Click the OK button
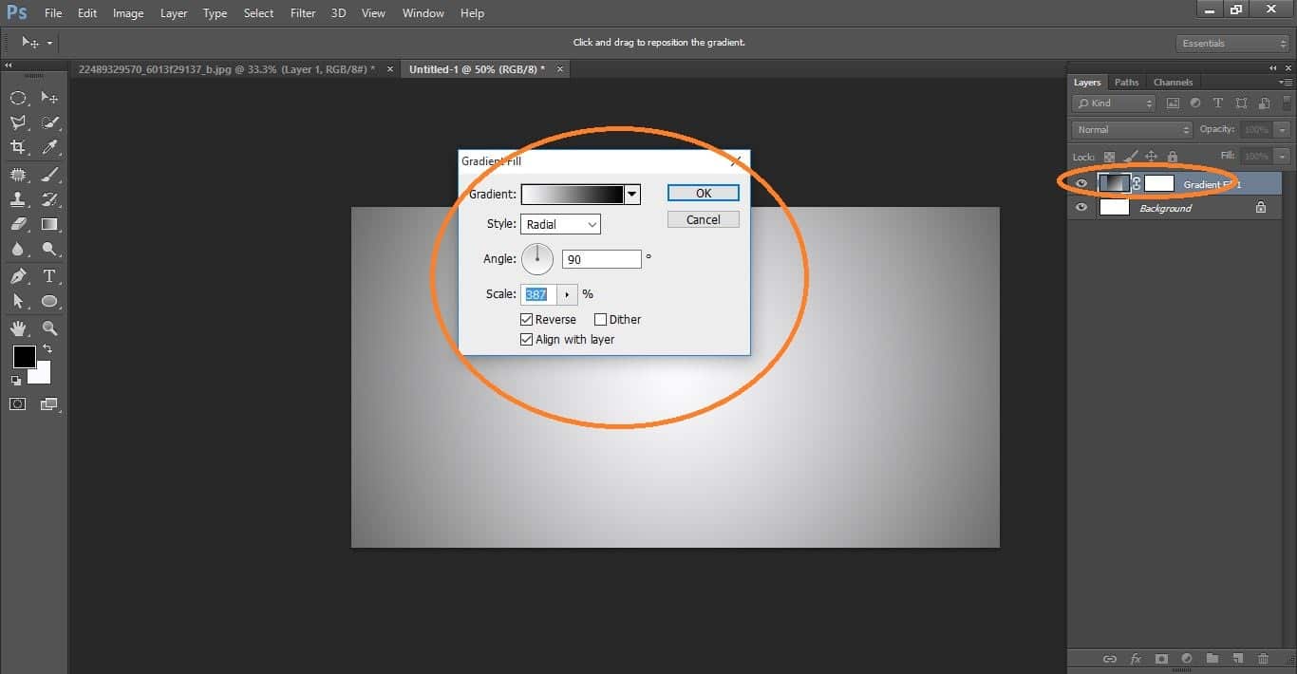The width and height of the screenshot is (1297, 674). tap(703, 192)
